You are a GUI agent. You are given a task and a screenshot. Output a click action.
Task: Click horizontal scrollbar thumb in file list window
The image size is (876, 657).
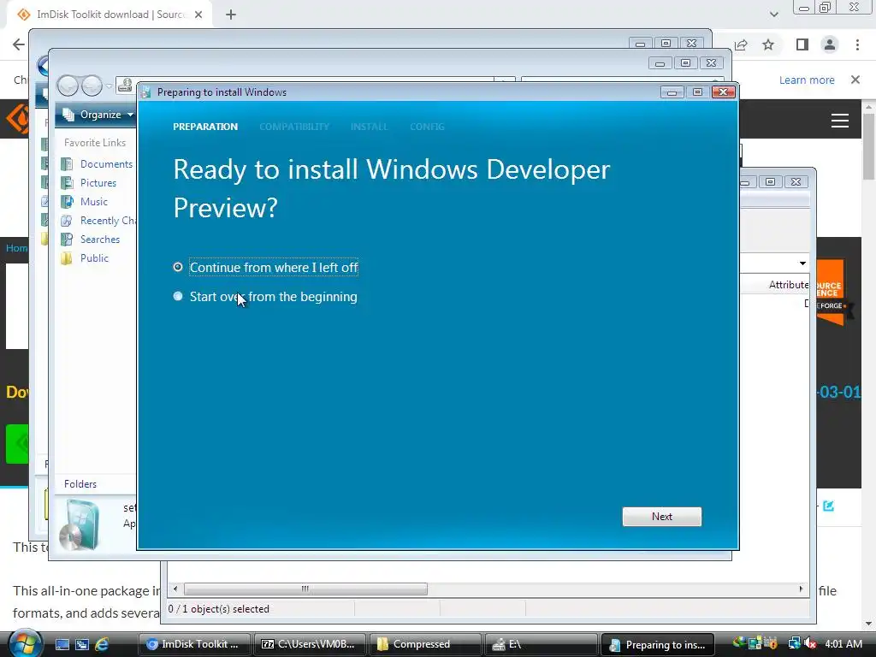305,589
